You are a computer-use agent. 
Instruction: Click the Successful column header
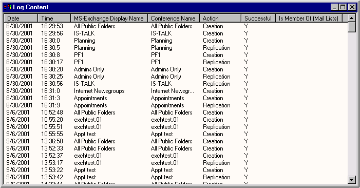tap(258, 18)
